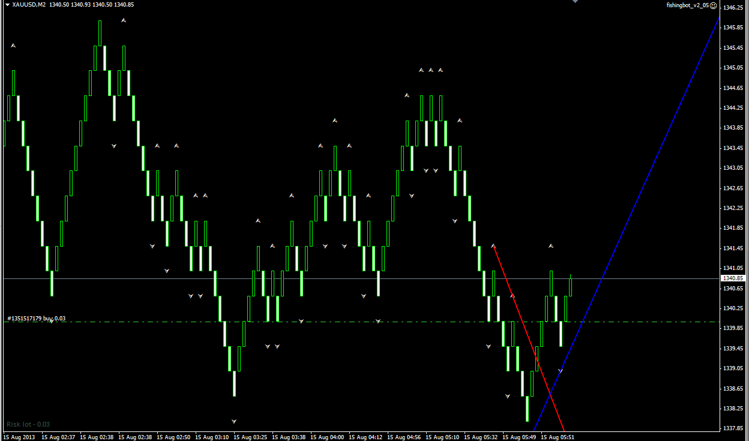Click the 15 Aug 04:00 time label
749x441 pixels.
pyautogui.click(x=327, y=437)
